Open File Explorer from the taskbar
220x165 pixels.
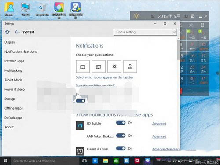[106, 161]
